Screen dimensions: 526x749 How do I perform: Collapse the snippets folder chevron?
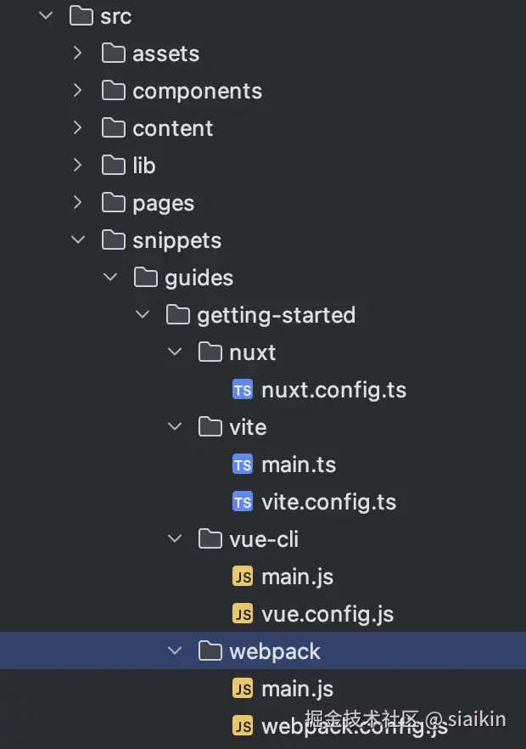click(78, 241)
